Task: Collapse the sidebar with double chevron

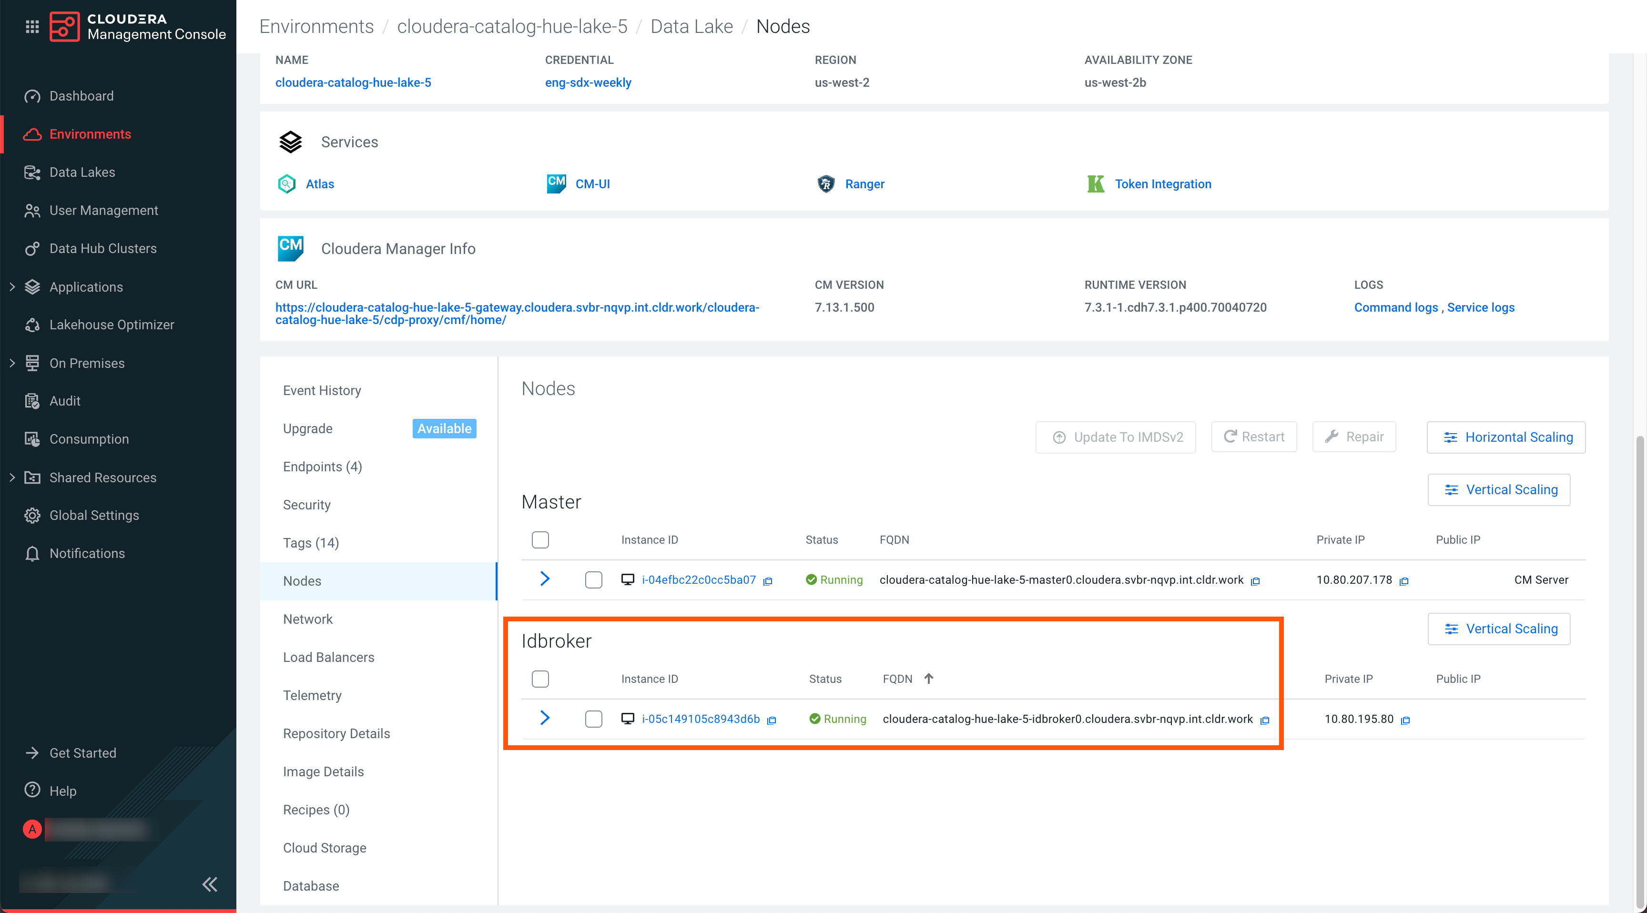Action: point(210,883)
